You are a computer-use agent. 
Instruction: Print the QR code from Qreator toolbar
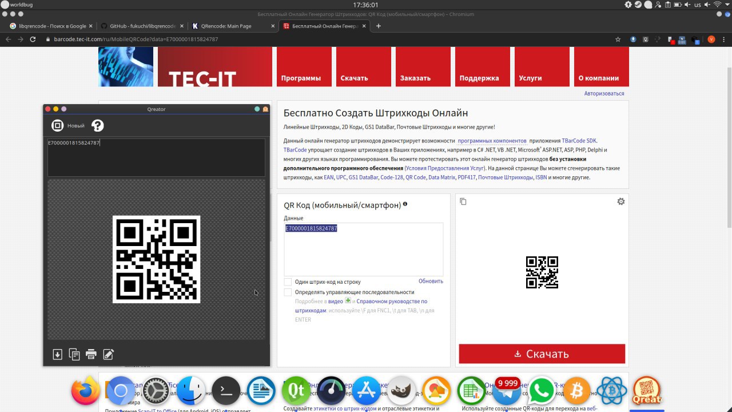coord(91,354)
